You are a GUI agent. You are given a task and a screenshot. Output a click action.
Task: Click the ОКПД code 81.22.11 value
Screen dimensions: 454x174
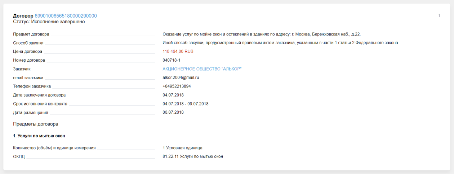[193, 156]
